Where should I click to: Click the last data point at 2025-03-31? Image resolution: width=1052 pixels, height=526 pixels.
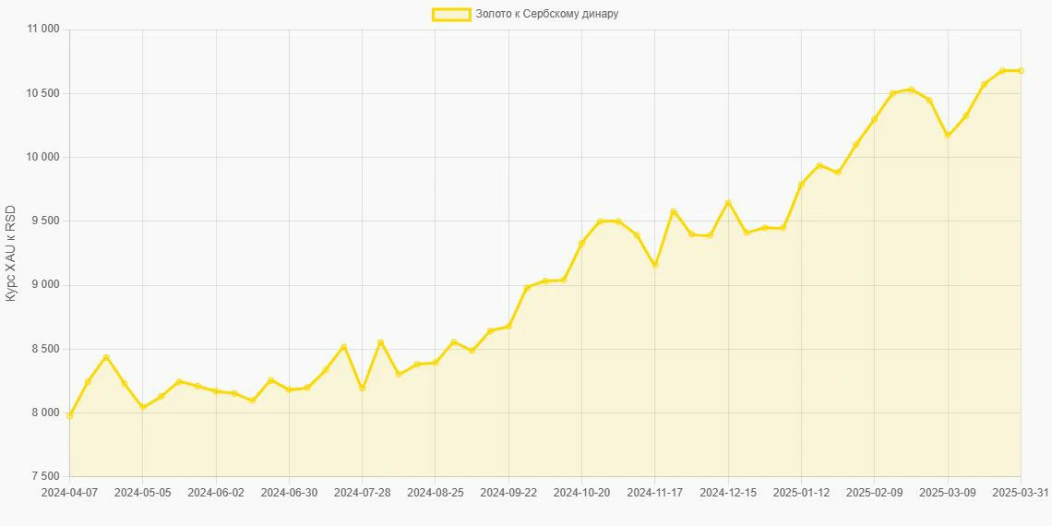pyautogui.click(x=1021, y=71)
